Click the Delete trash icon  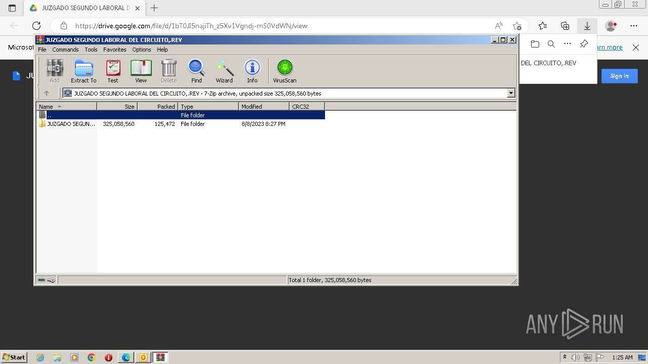169,71
